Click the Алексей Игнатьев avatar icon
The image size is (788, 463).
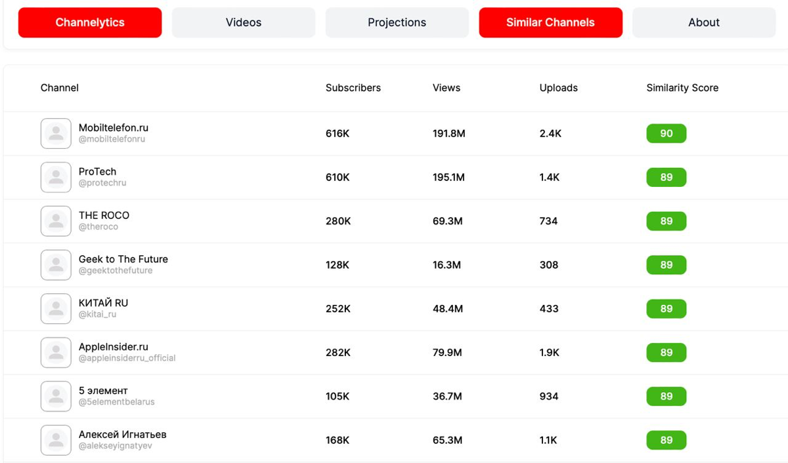tap(56, 441)
